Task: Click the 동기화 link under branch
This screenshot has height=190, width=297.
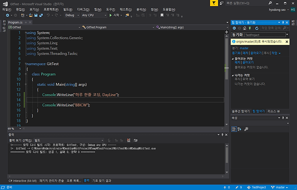Action: point(236,53)
